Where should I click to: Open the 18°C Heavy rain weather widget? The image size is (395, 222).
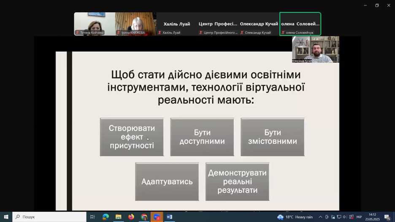tap(295, 217)
